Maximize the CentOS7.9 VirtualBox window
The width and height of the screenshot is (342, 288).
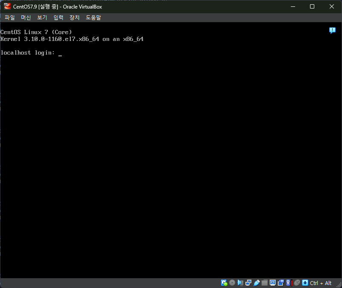(312, 6)
